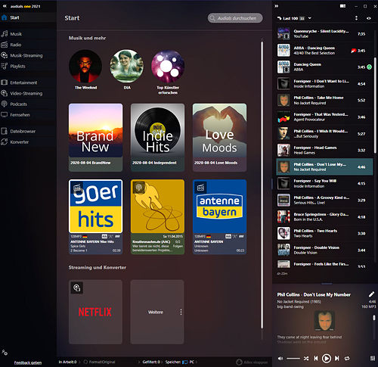Screen dimensions: 378x367
Task: Click the Phil Collins album cover in player
Action: [324, 321]
